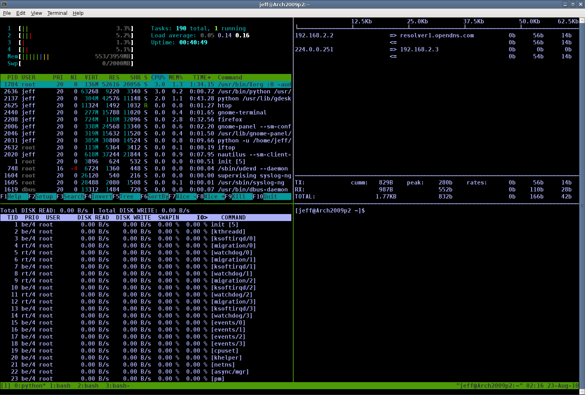Image resolution: width=585 pixels, height=395 pixels.
Task: Click the DISK READ column header in iotop
Action: coord(93,218)
